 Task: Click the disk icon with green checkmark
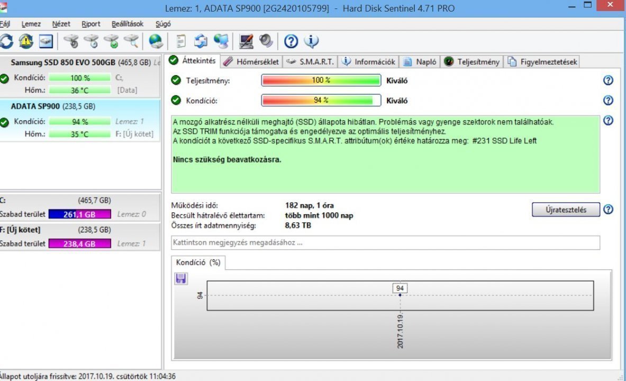pos(111,41)
